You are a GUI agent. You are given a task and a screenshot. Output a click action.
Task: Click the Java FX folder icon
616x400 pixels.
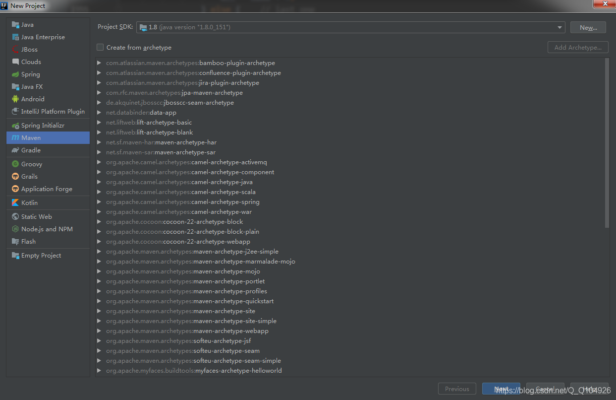[15, 87]
